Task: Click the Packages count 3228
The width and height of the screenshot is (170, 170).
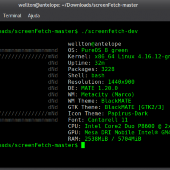Action: coord(108,69)
